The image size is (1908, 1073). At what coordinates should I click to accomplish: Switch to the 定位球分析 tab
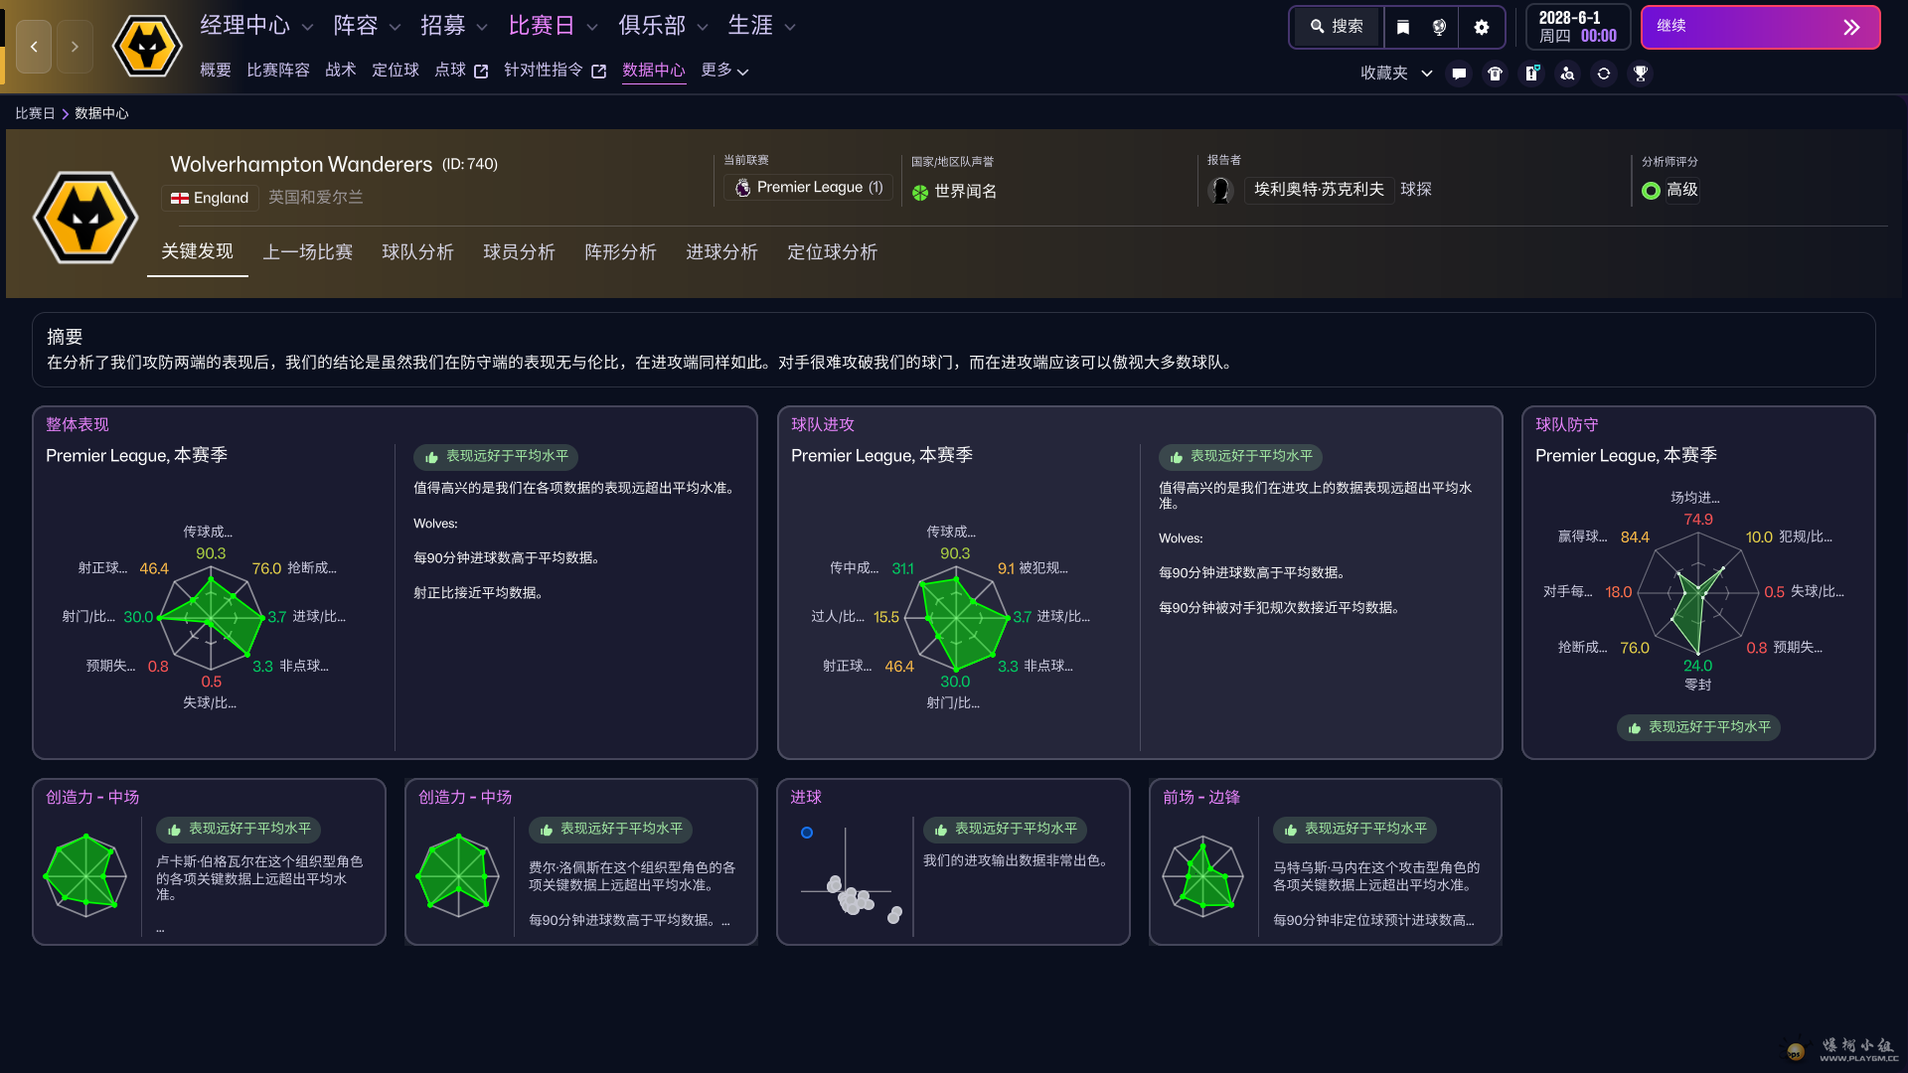point(832,252)
